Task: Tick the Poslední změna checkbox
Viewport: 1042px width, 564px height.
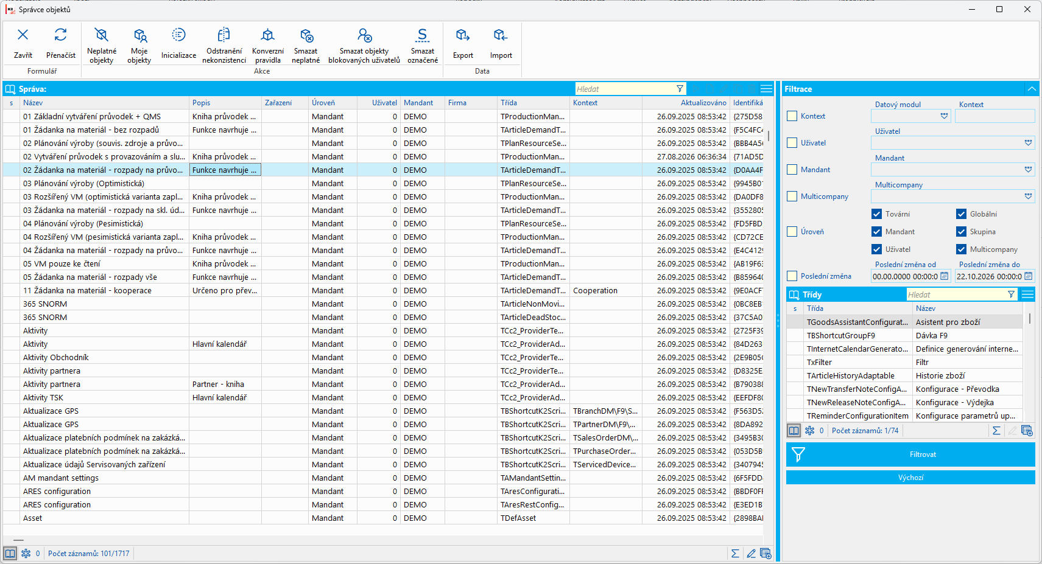Action: (x=792, y=276)
